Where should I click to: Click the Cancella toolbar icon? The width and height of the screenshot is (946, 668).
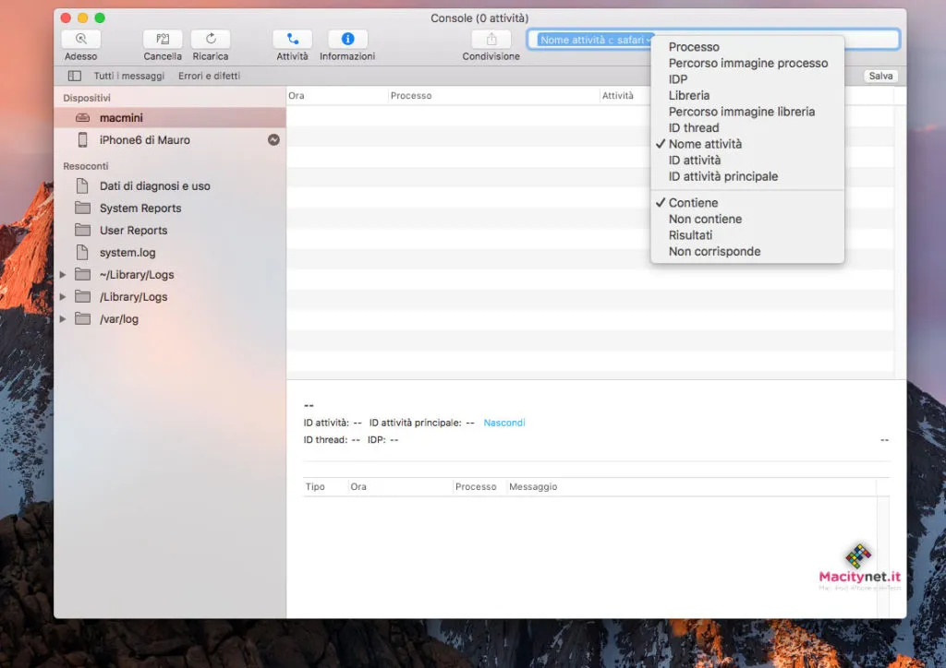tap(163, 40)
